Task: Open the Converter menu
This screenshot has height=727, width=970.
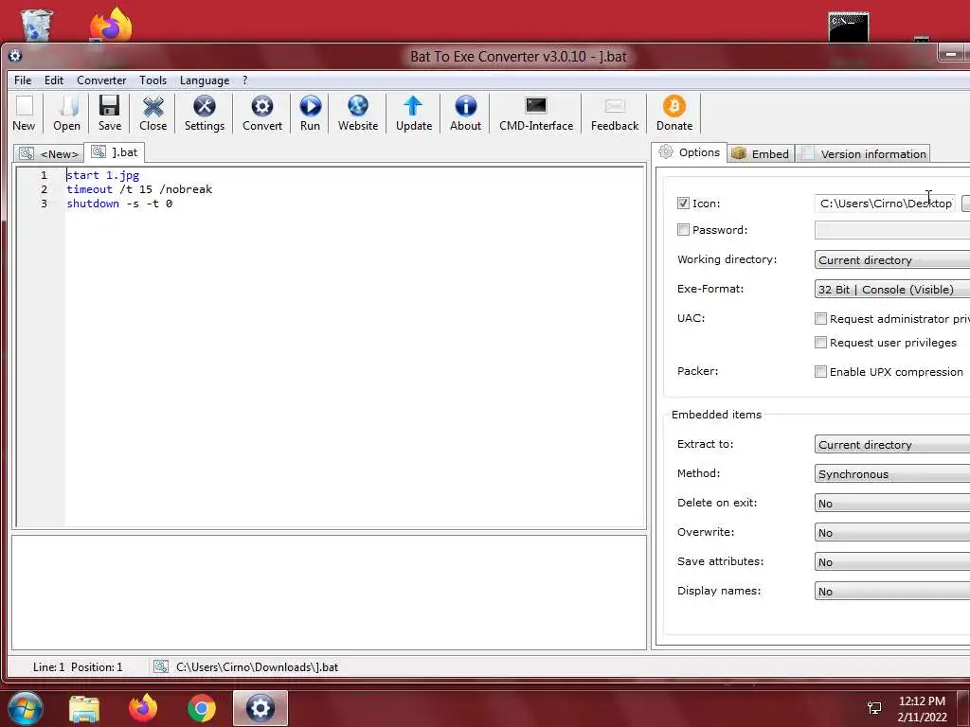Action: pyautogui.click(x=101, y=80)
